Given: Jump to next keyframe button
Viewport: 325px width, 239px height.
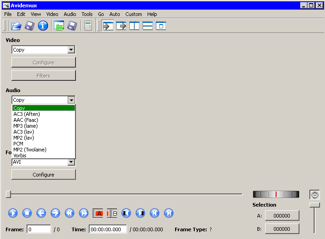Looking at the screenshot, I should 84,213.
